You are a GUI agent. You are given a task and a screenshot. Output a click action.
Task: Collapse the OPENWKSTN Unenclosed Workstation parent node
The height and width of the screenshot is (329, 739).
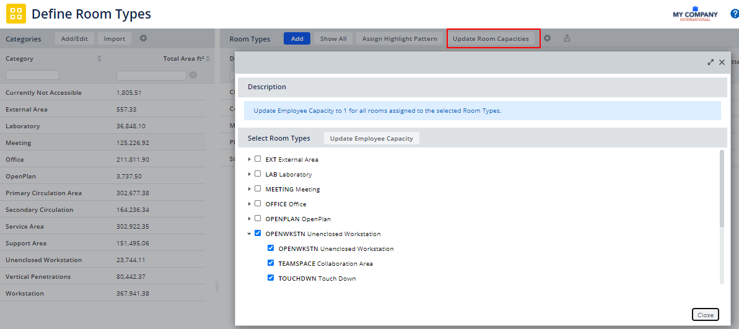(250, 234)
